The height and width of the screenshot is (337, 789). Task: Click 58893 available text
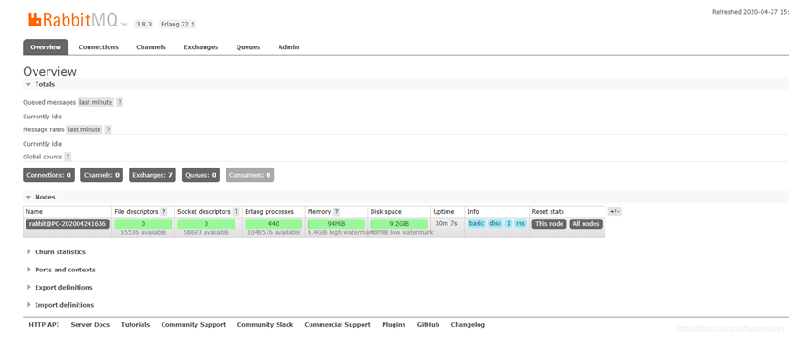click(206, 232)
